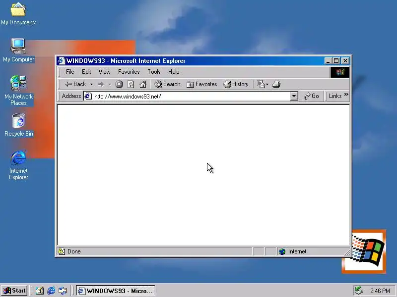This screenshot has width=397, height=297.
Task: Select Internet Explorer desktop icon
Action: 18,165
